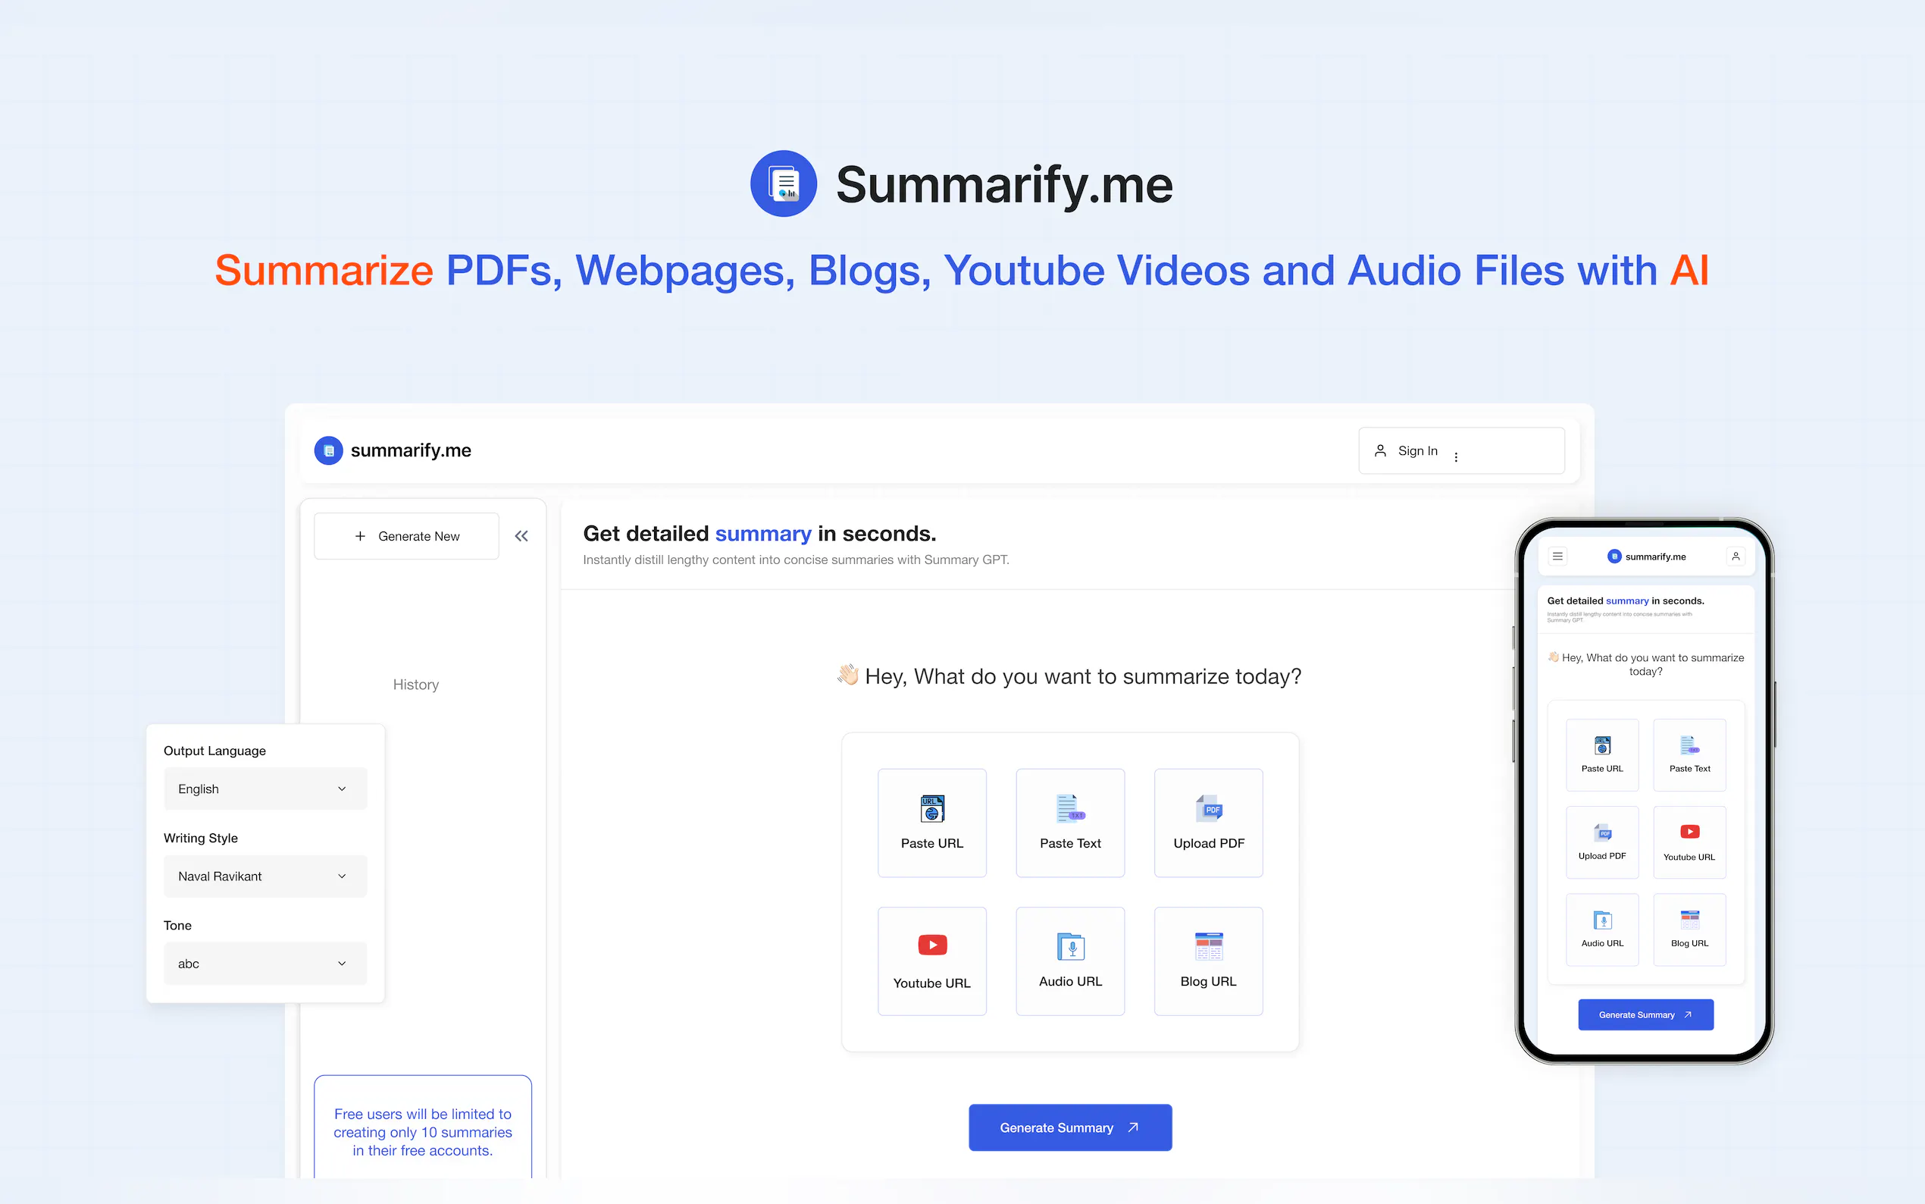Click the free account limit notice
This screenshot has width=1925, height=1204.
(x=423, y=1131)
